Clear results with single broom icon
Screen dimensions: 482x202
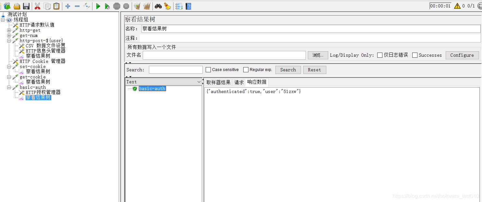click(x=137, y=6)
